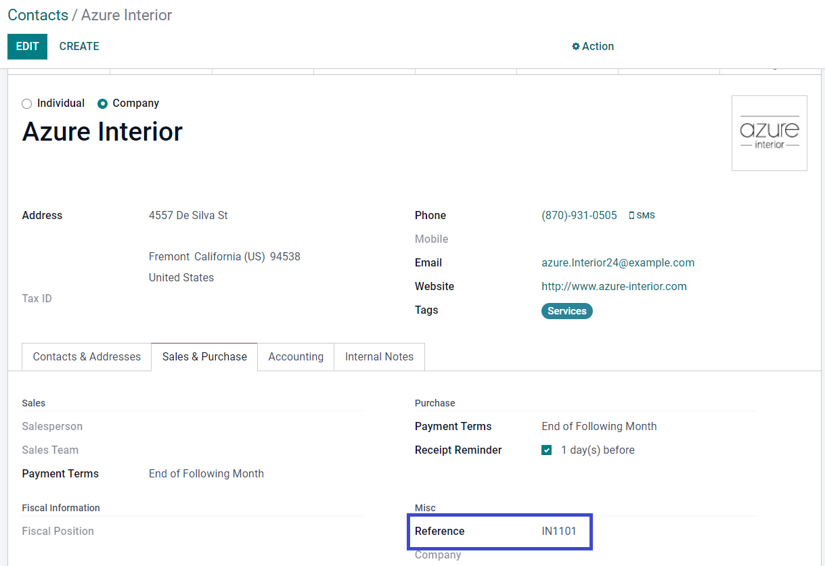Click the phone number (870)-931-0505
Viewport: 825px width, 566px height.
[x=579, y=216]
